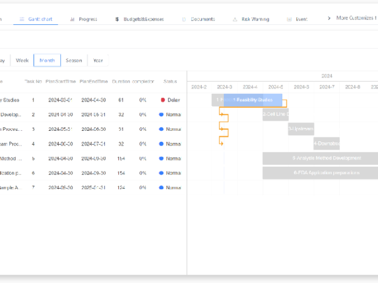
Task: Choose the Year time scale
Action: [98, 60]
